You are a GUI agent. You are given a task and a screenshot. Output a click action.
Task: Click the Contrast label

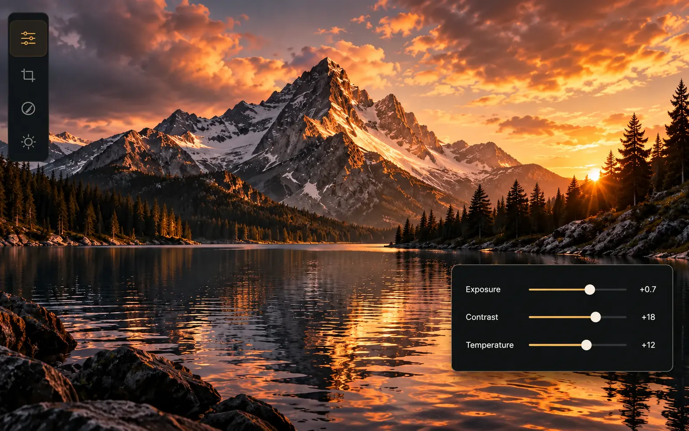point(482,317)
